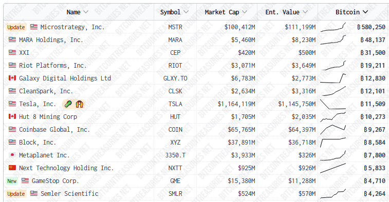Click the Update badge on Semler Scientific row
The image size is (389, 202).
16,194
